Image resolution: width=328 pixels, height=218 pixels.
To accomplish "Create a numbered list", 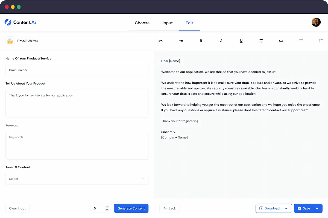I will coord(321,41).
